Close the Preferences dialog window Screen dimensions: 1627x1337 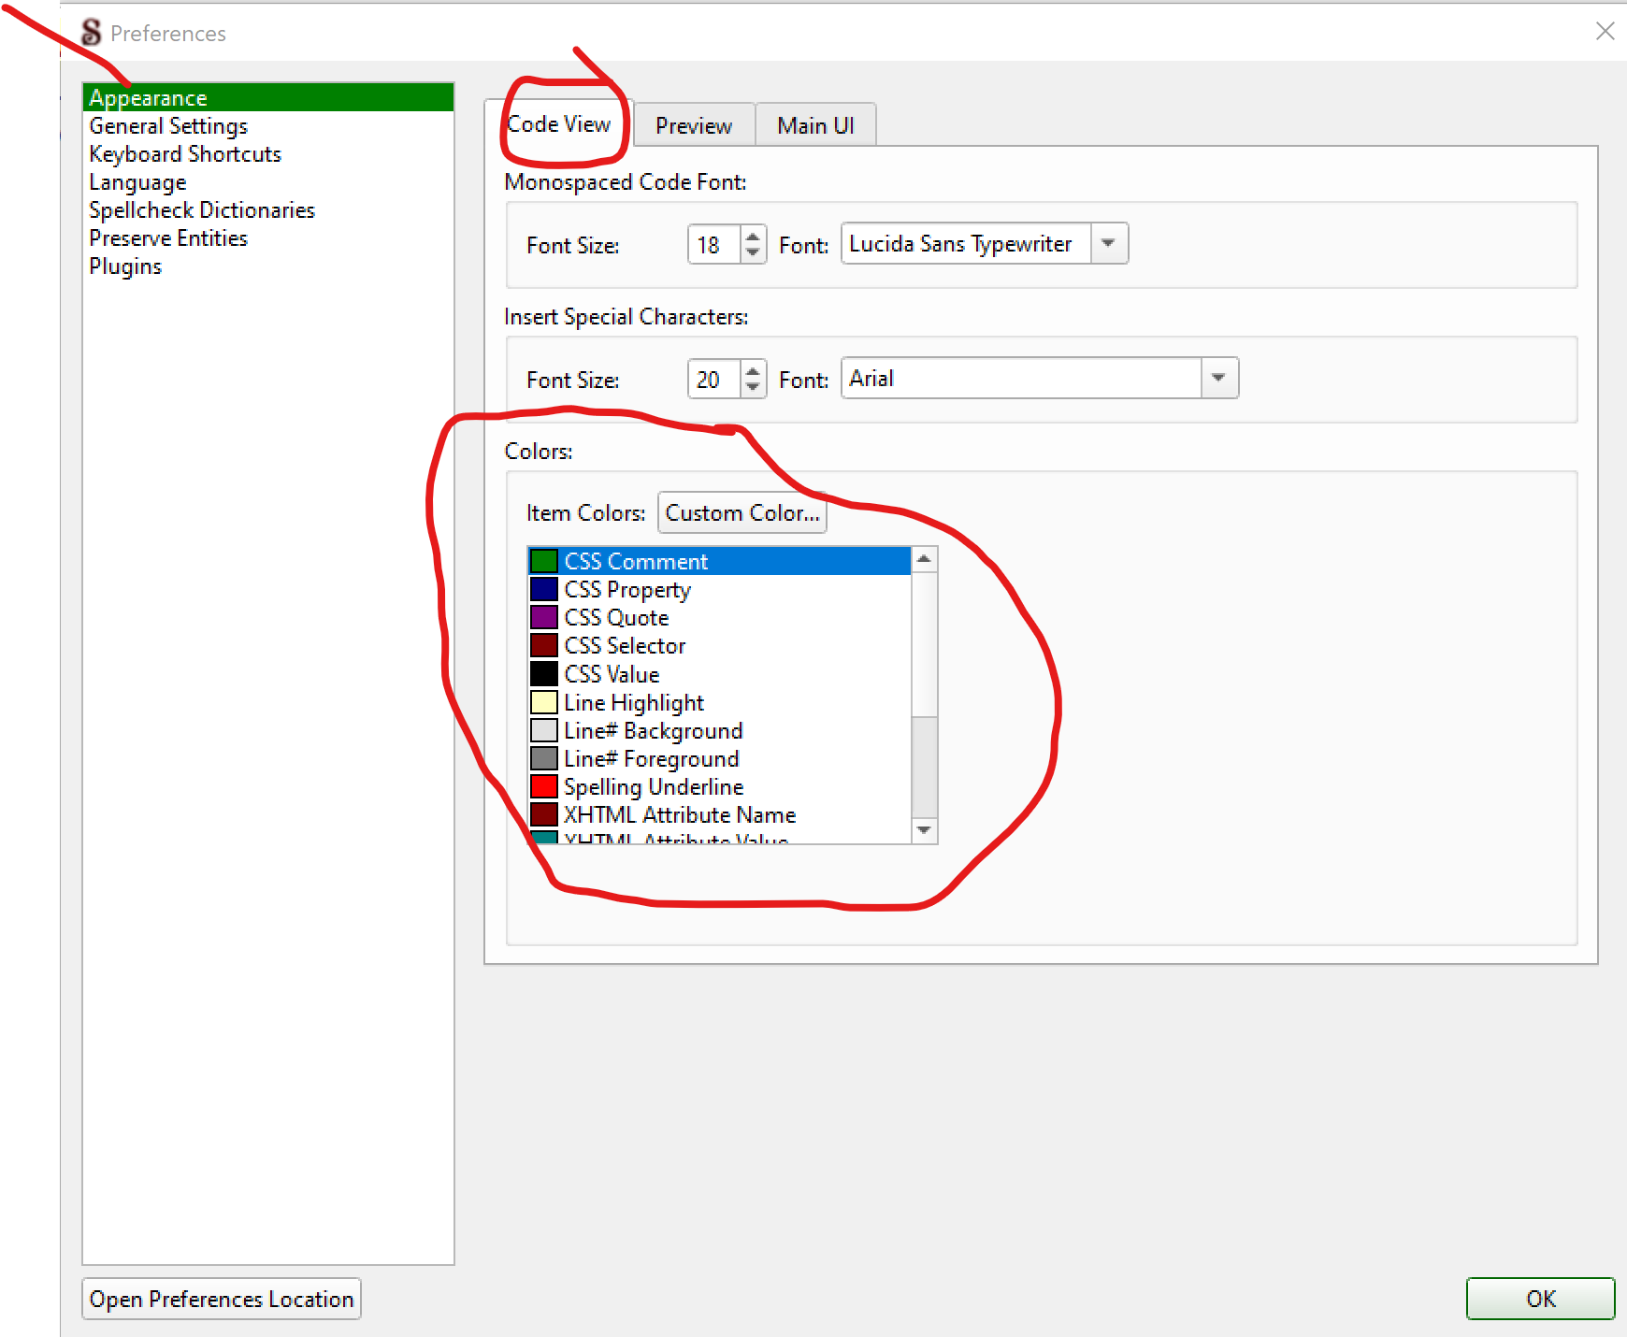[1605, 32]
